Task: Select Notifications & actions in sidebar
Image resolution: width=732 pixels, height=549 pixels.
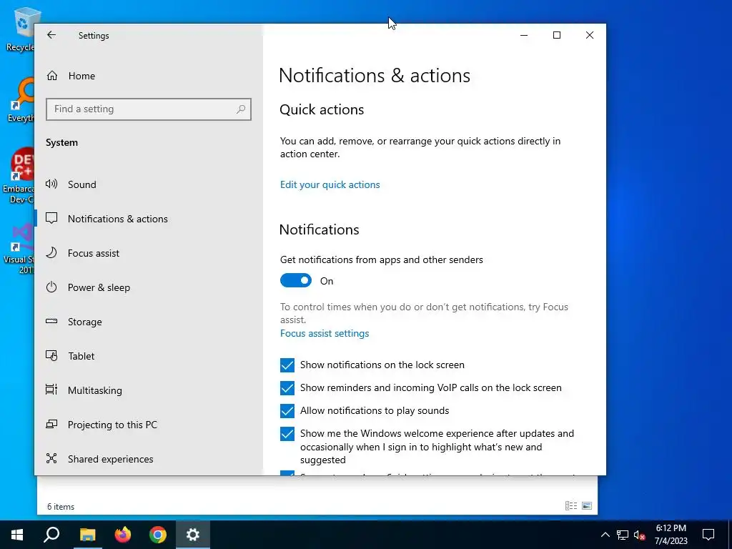Action: (149, 219)
